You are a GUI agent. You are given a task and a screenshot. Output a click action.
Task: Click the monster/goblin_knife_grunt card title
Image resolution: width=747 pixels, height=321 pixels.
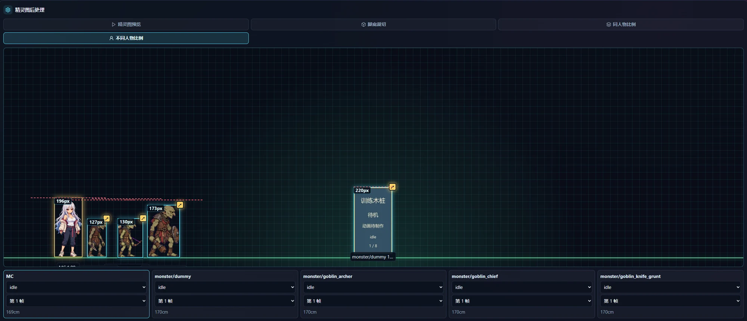[x=630, y=277]
